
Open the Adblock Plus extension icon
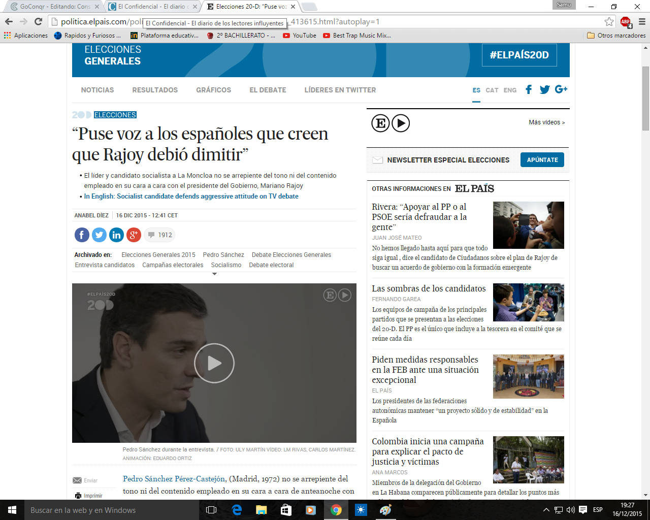626,22
